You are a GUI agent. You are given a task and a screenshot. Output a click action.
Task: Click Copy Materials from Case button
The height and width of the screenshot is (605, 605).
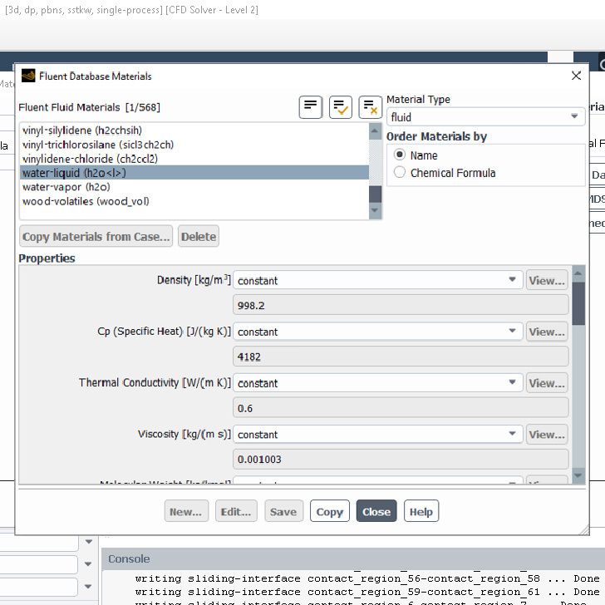96,236
